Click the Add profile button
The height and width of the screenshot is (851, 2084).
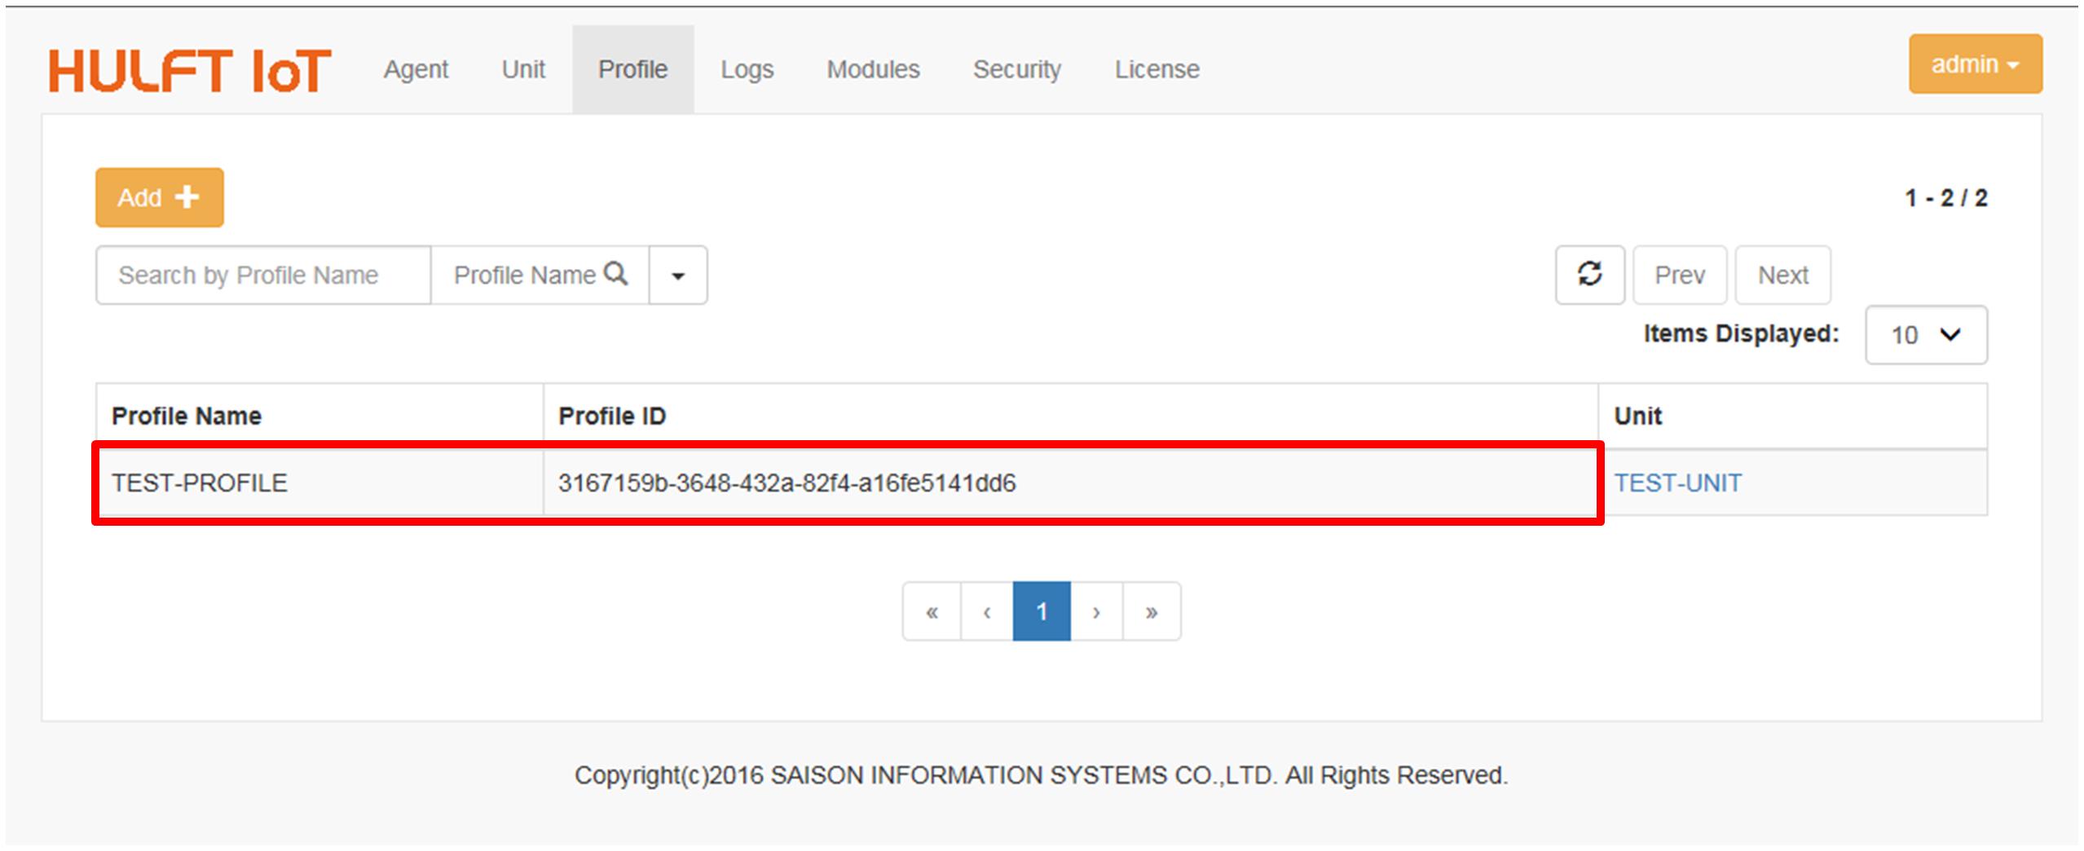point(159,197)
